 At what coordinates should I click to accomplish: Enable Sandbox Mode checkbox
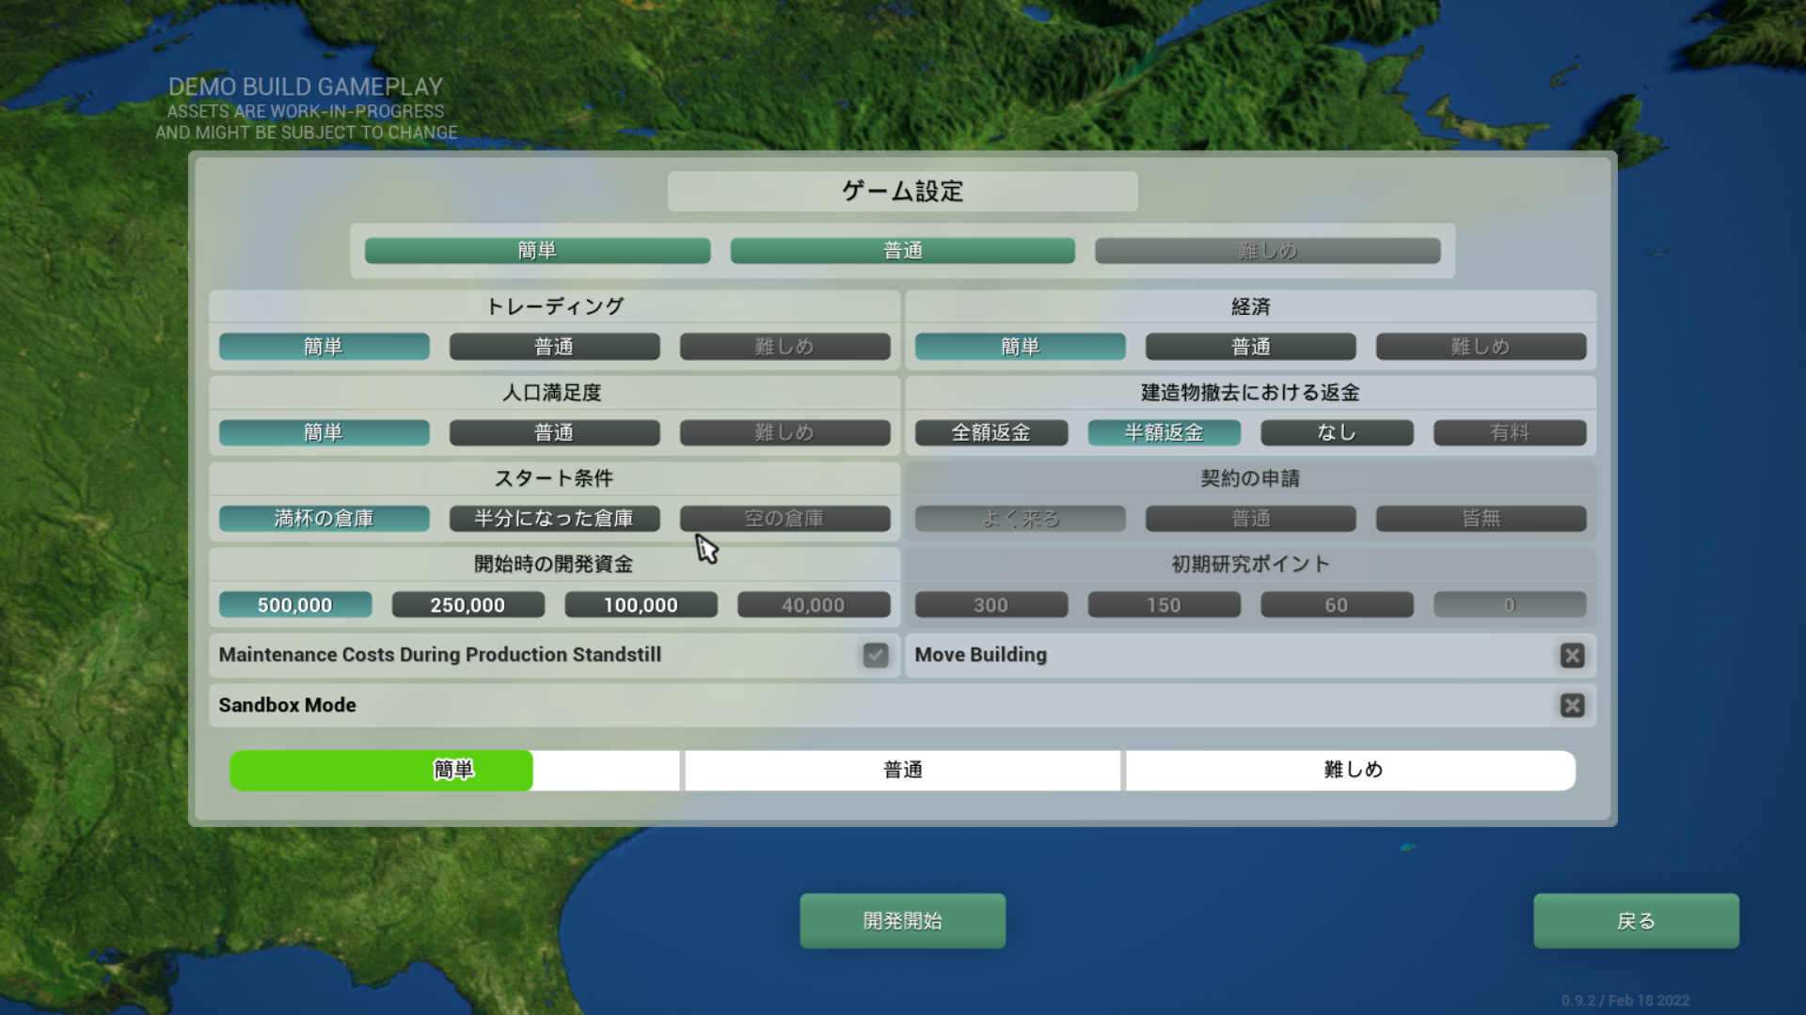tap(1572, 705)
